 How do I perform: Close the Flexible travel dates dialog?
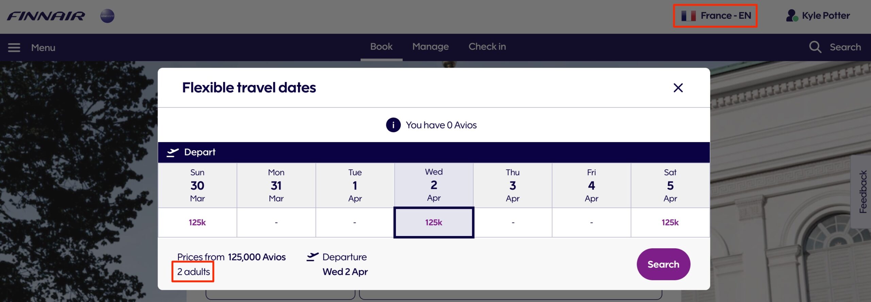(x=678, y=88)
